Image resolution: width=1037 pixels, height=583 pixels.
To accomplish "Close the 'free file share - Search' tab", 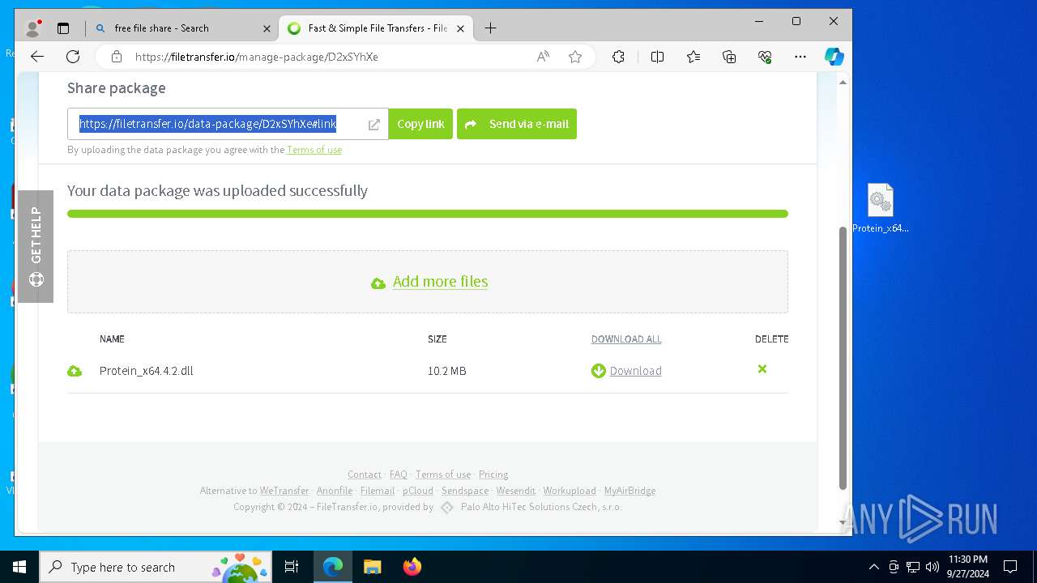I will pyautogui.click(x=267, y=28).
